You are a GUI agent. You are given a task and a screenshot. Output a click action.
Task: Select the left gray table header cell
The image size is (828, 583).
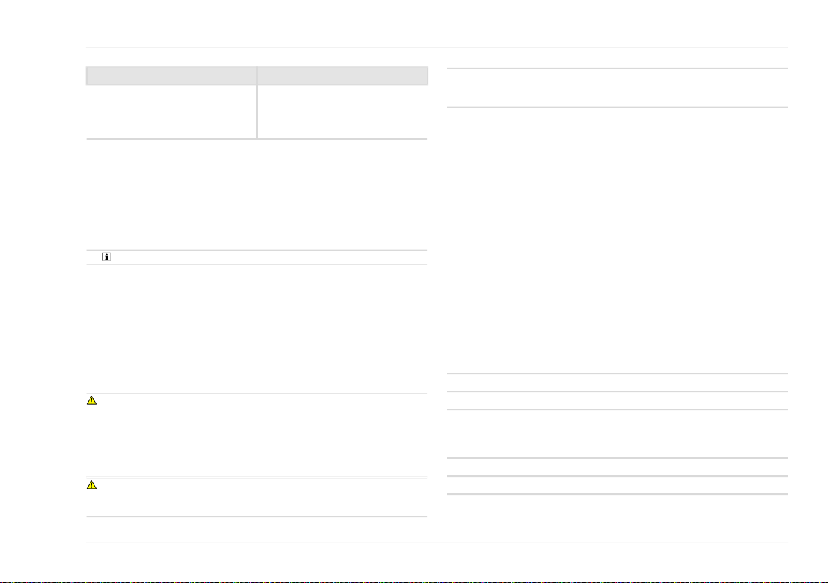click(172, 76)
